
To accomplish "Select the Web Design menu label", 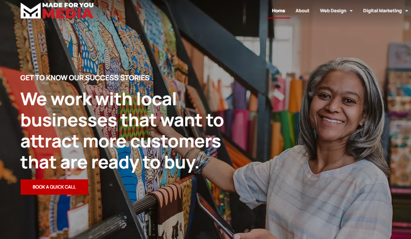I will 333,11.
